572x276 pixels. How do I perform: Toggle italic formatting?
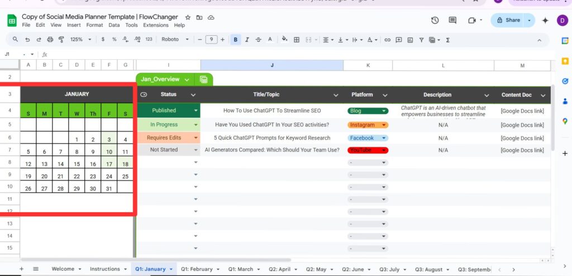[247, 40]
